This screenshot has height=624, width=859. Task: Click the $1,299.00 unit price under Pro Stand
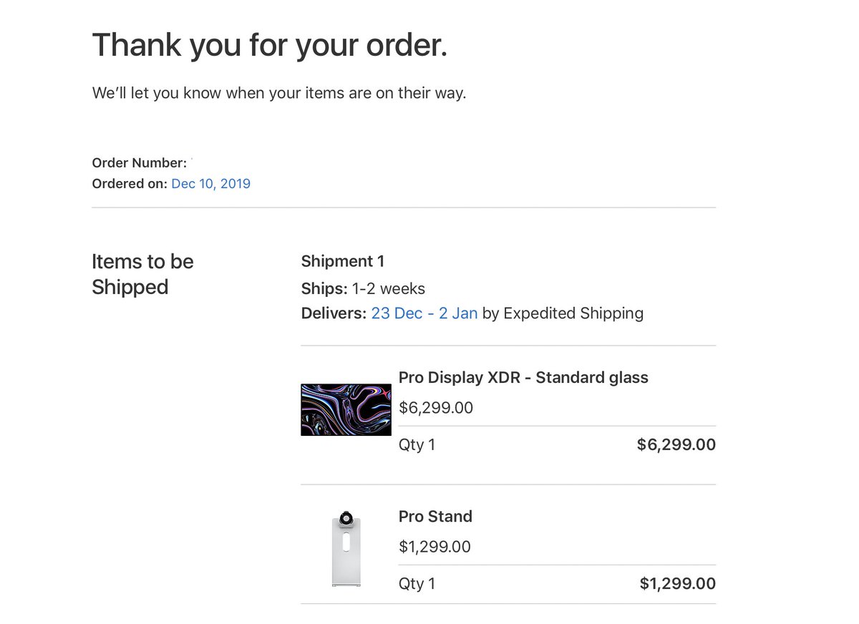(435, 547)
